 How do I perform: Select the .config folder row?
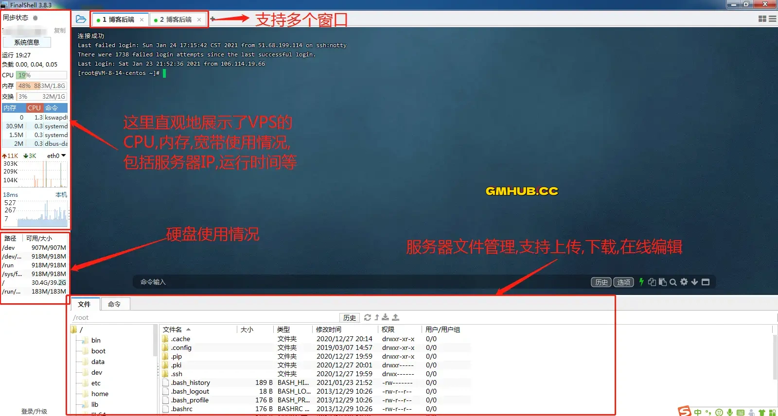click(316, 347)
